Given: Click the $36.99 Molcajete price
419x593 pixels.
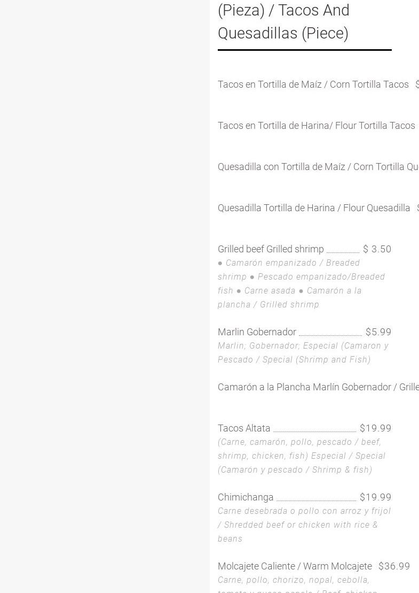Looking at the screenshot, I should 394,566.
